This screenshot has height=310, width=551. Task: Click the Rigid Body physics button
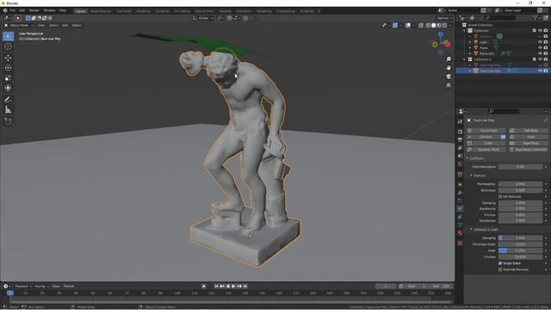tap(528, 143)
